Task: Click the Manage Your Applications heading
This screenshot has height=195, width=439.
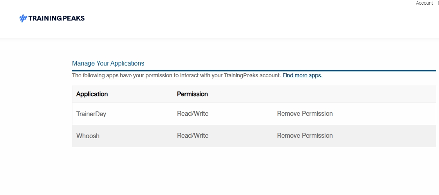Action: click(x=108, y=64)
